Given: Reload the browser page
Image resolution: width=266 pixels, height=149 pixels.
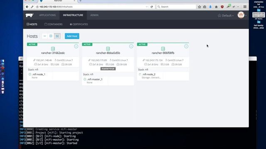Looking at the screenshot, I should 152,7.
